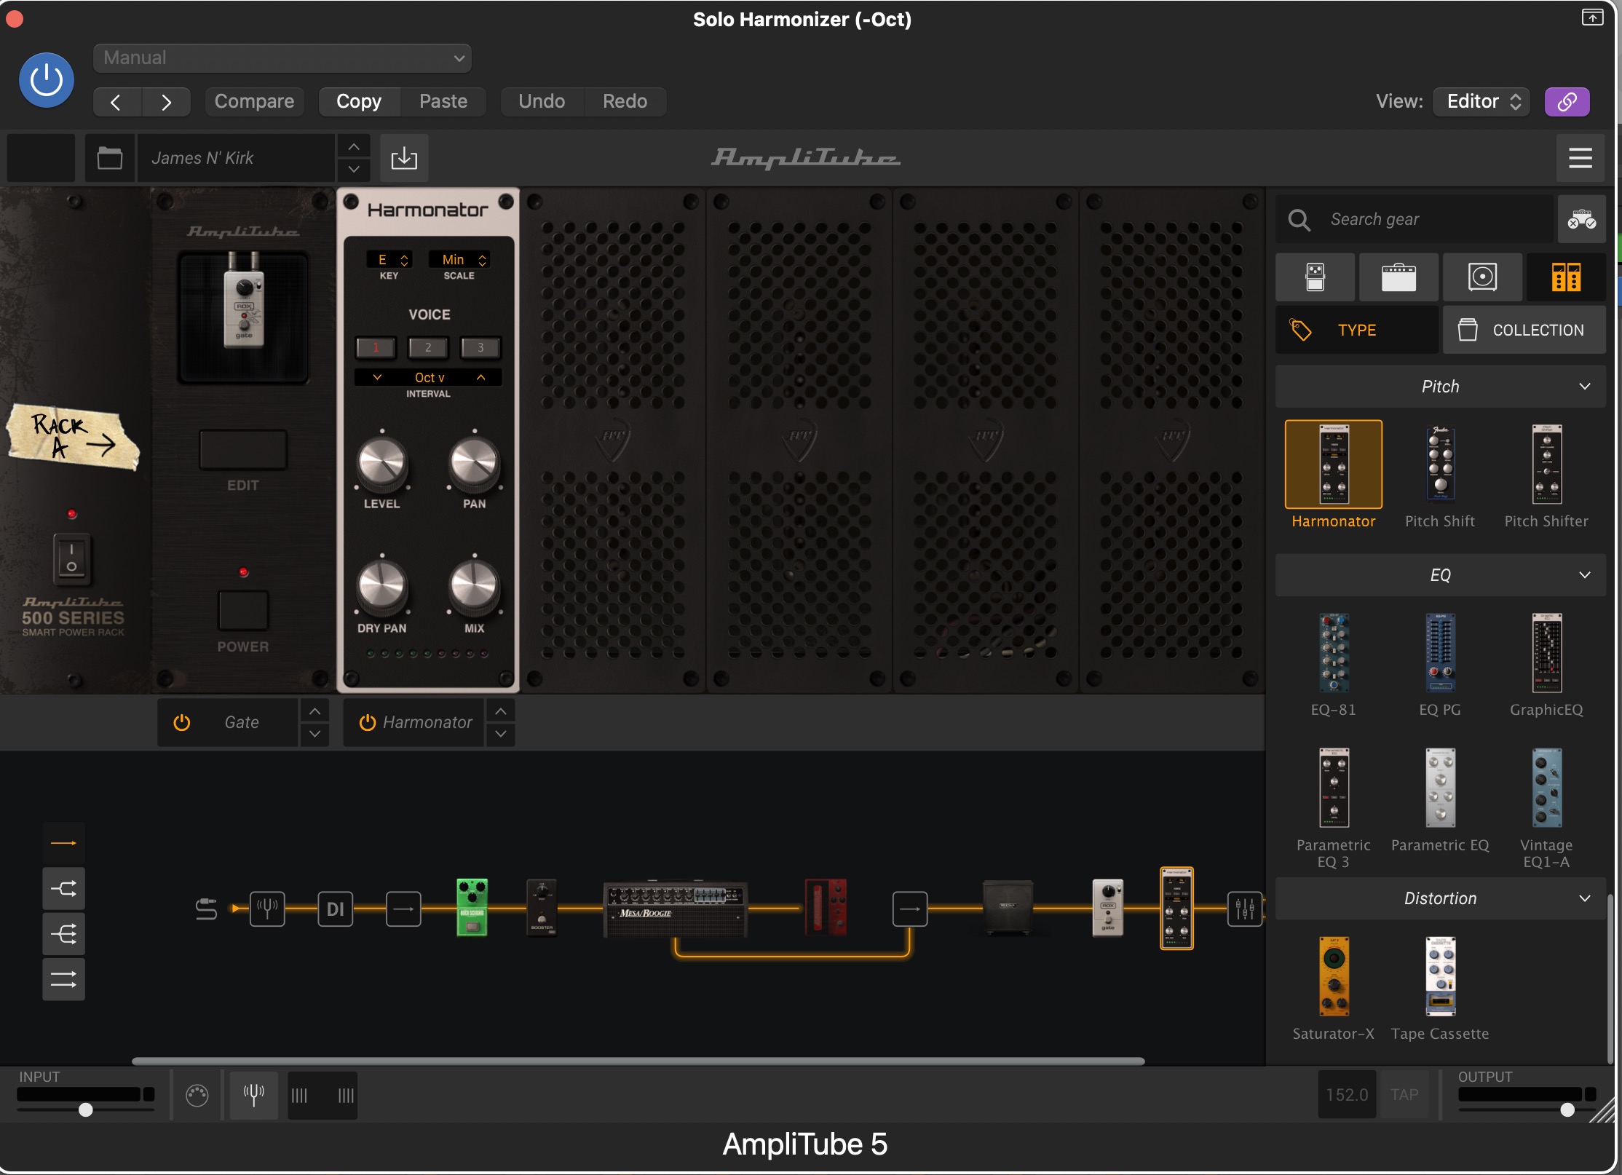Open the View Editor dropdown
The height and width of the screenshot is (1175, 1622).
(x=1481, y=101)
